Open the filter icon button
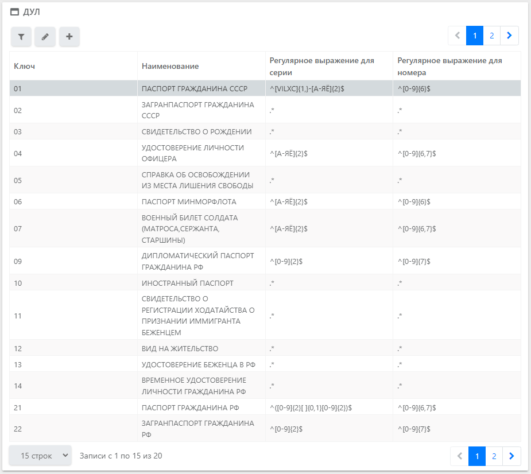The width and height of the screenshot is (531, 474). coord(21,37)
